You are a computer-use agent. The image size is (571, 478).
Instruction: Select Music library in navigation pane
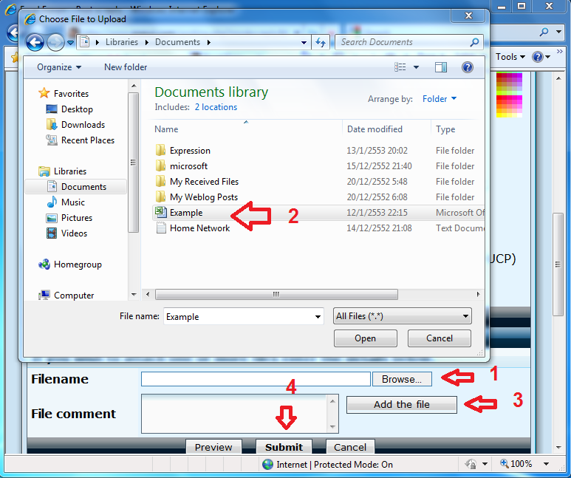pyautogui.click(x=72, y=202)
